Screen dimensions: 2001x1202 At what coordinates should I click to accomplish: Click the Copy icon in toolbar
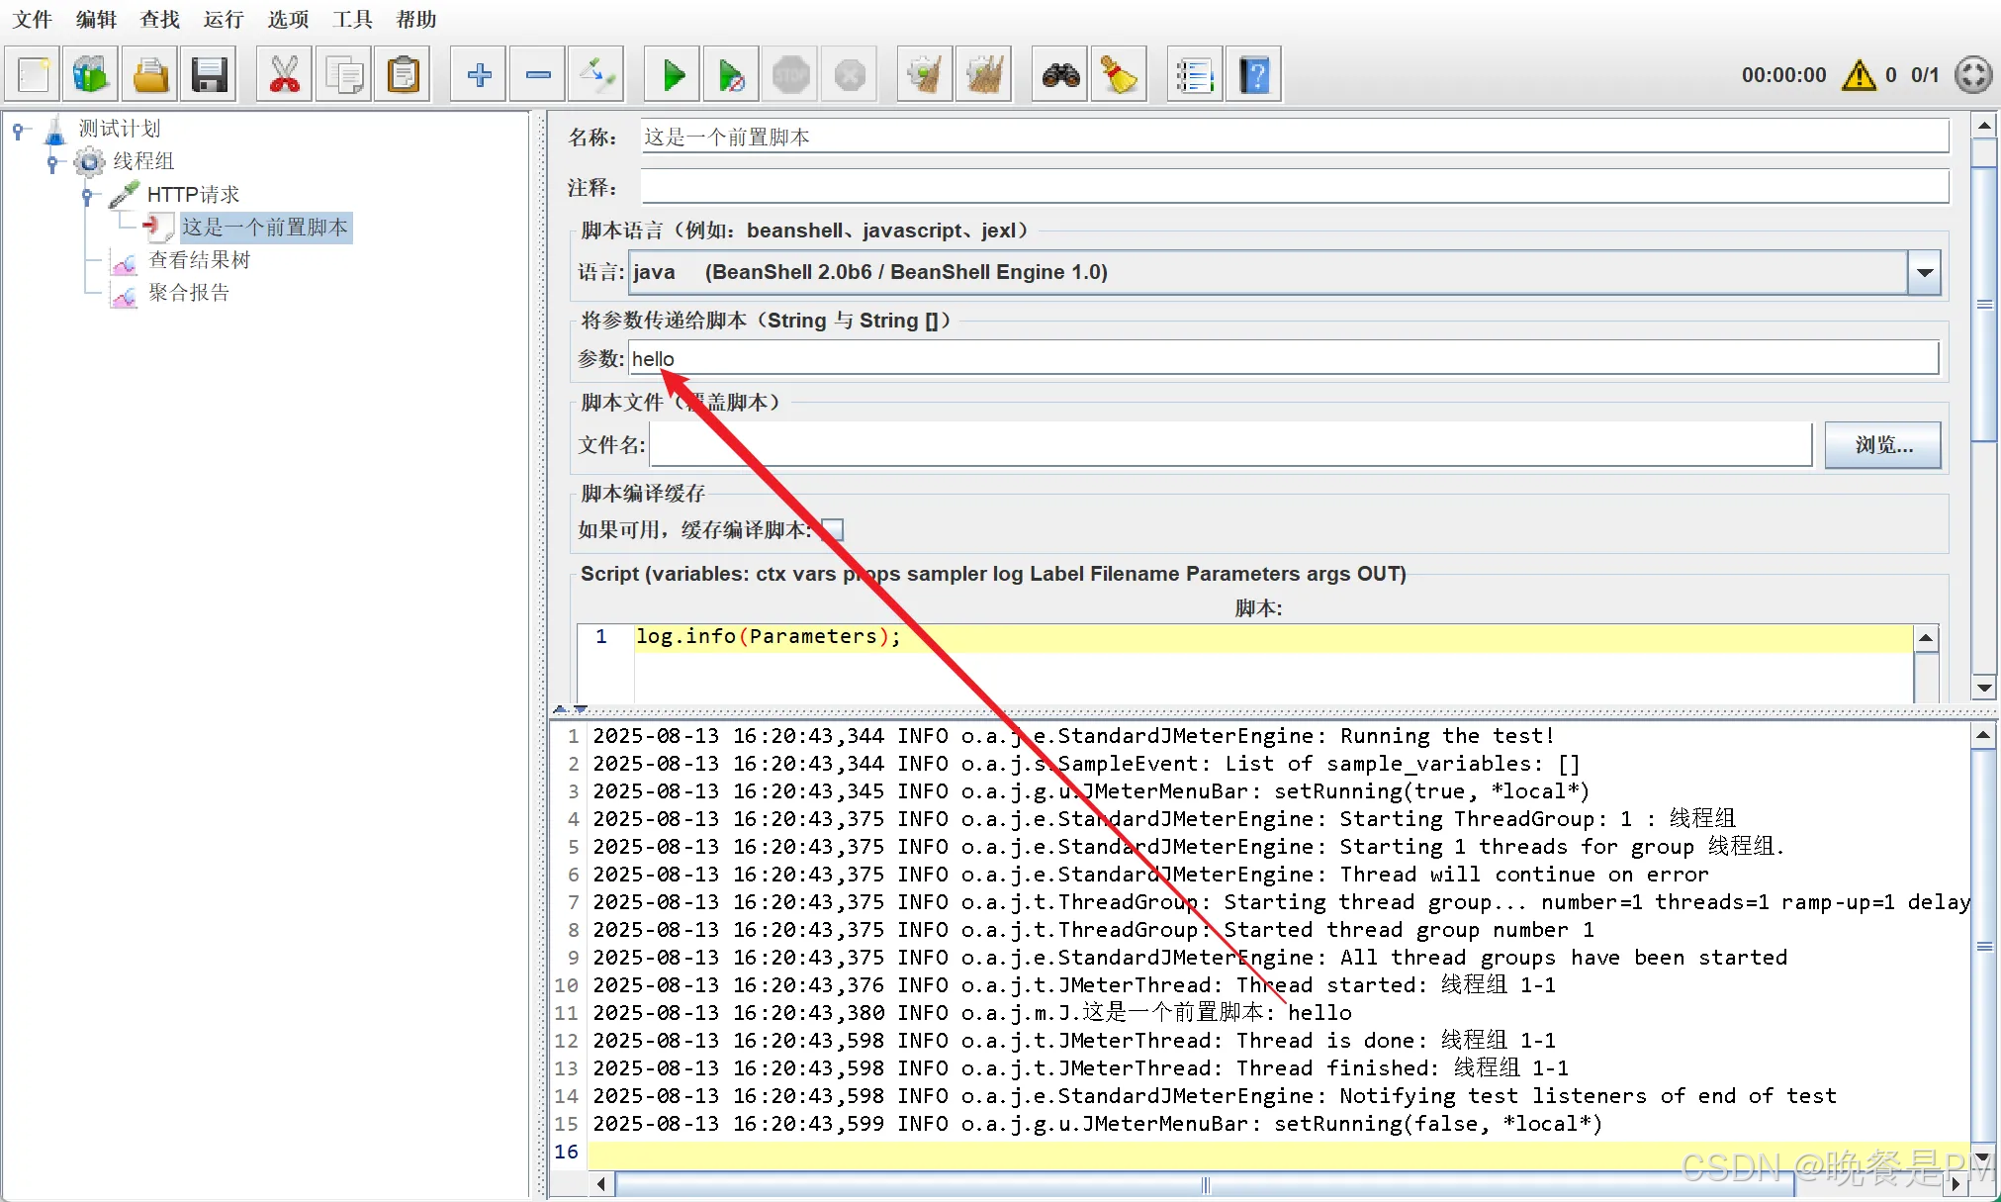[x=344, y=74]
